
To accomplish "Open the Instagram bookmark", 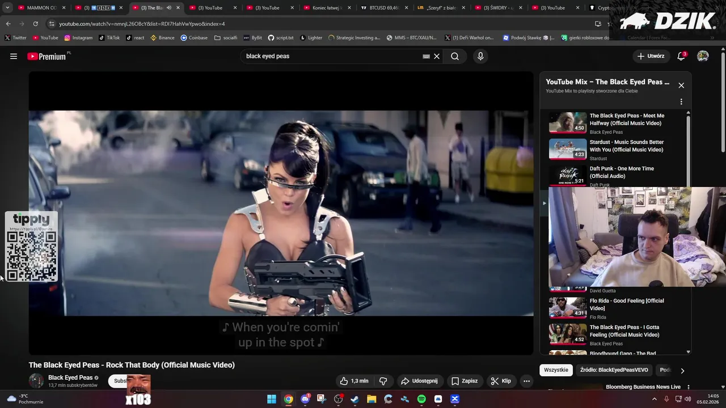I will pyautogui.click(x=78, y=38).
